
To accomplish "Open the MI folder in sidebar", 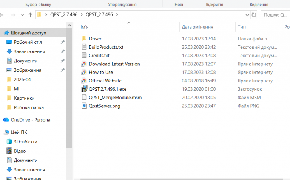I will [17, 89].
